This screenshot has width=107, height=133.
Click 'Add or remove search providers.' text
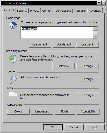point(41,77)
